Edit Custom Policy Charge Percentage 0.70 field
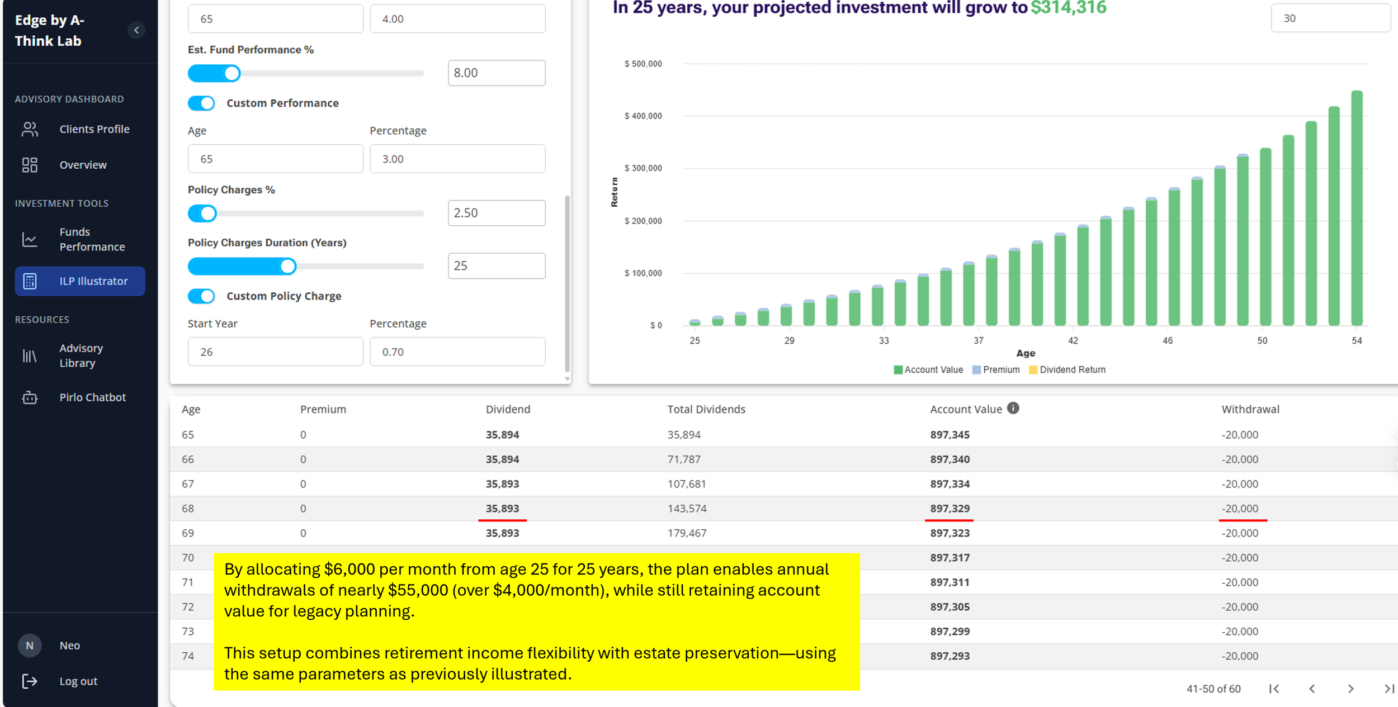1398x707 pixels. pyautogui.click(x=457, y=352)
